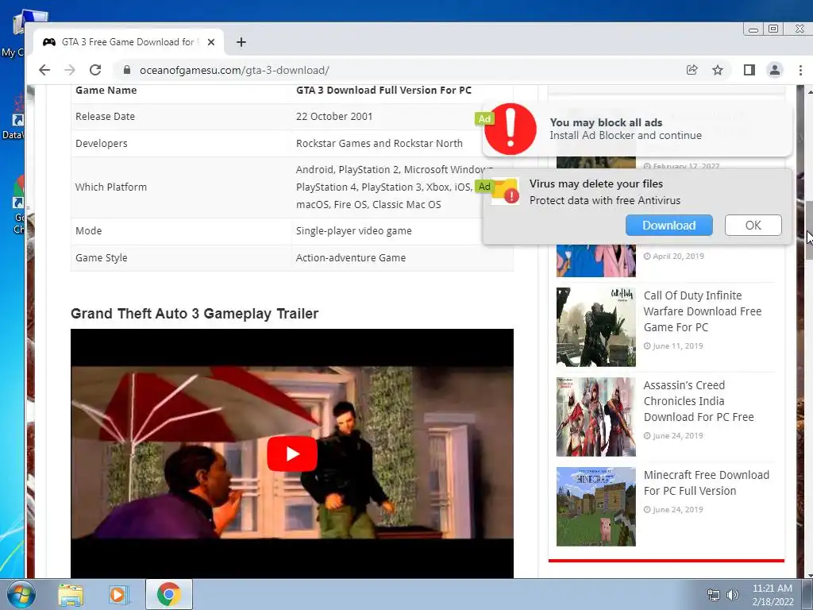
Task: Open the Chrome profile avatar icon
Action: tap(775, 70)
